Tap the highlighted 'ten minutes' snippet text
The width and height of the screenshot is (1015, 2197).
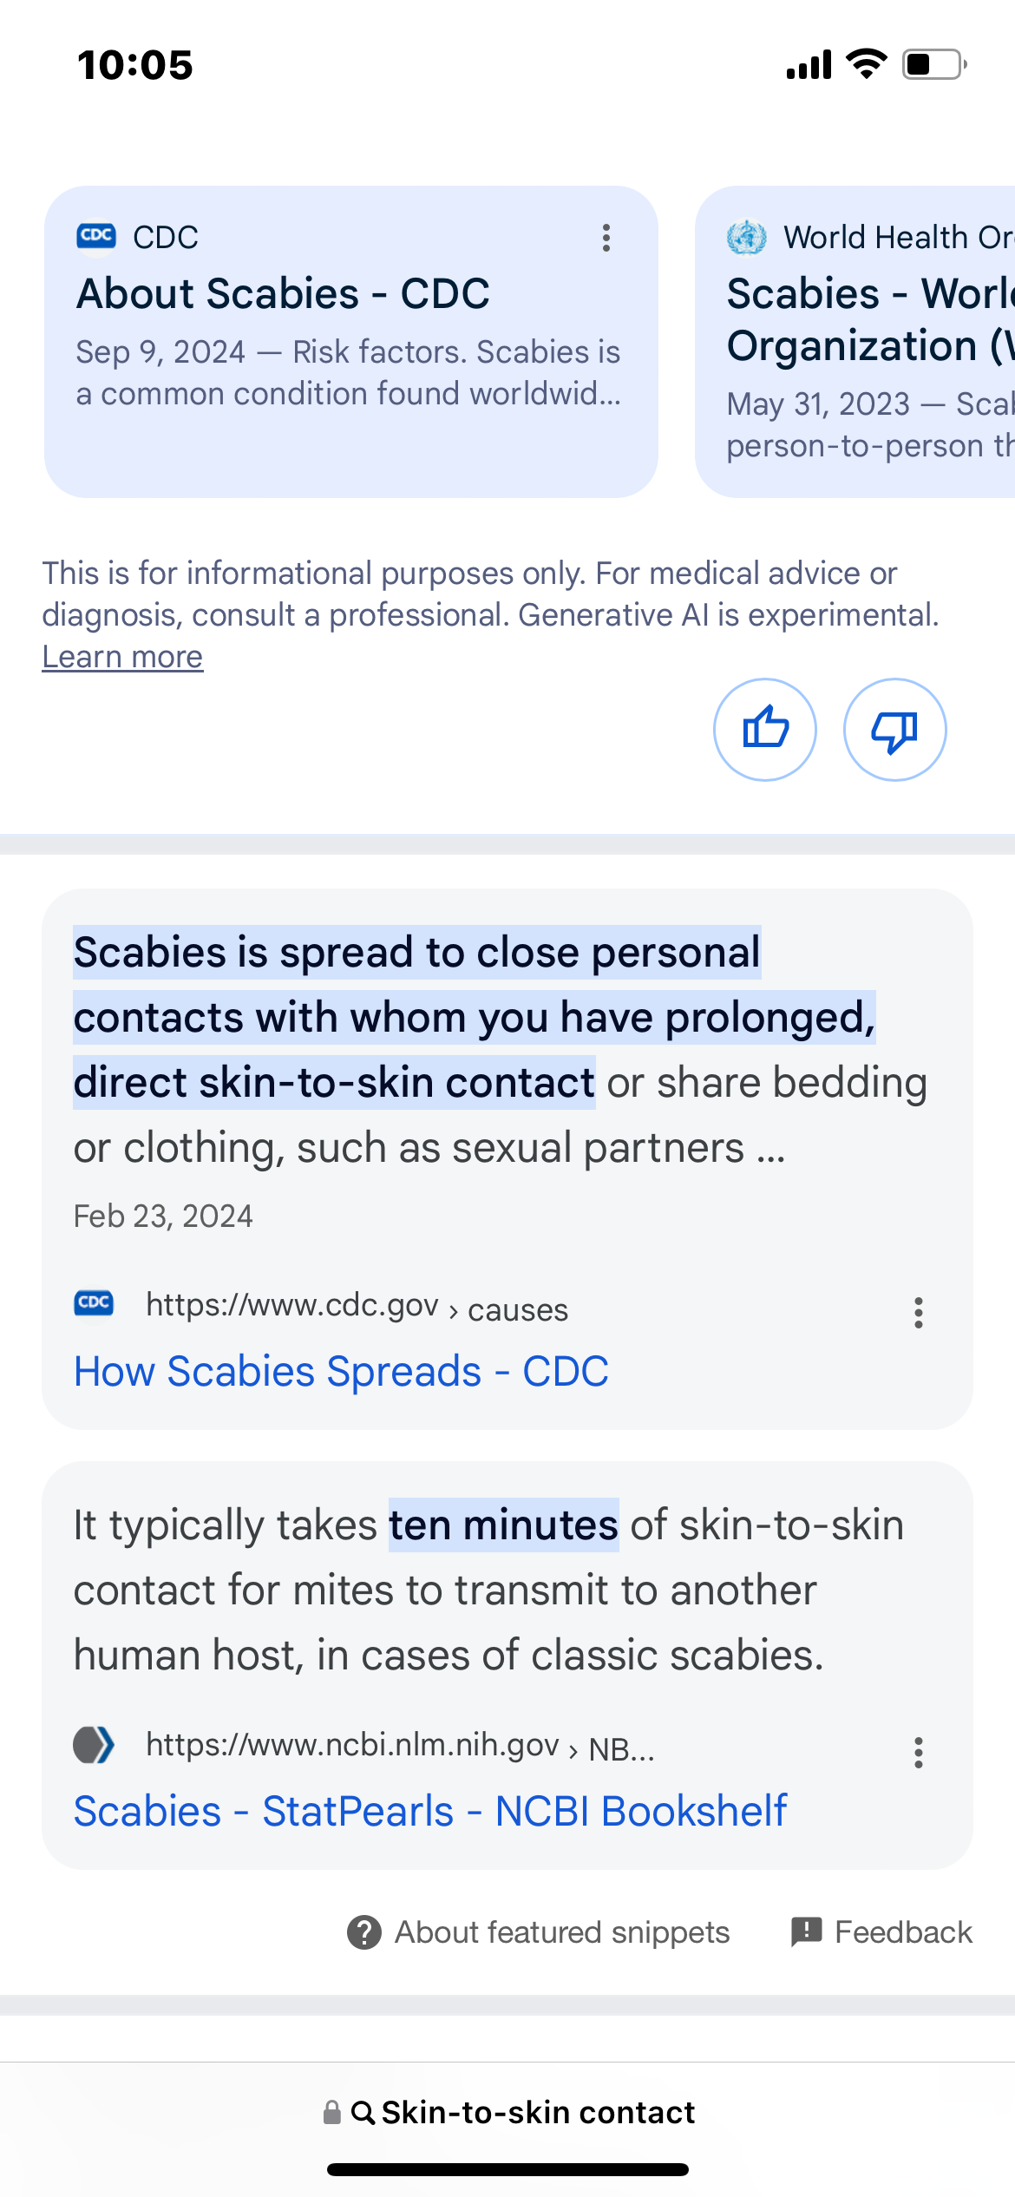click(503, 1525)
